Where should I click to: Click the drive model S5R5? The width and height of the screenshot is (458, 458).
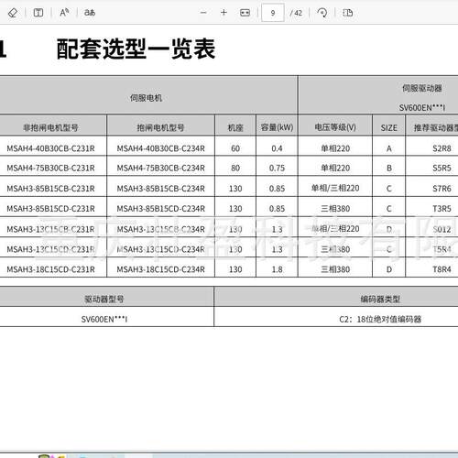[x=442, y=168]
